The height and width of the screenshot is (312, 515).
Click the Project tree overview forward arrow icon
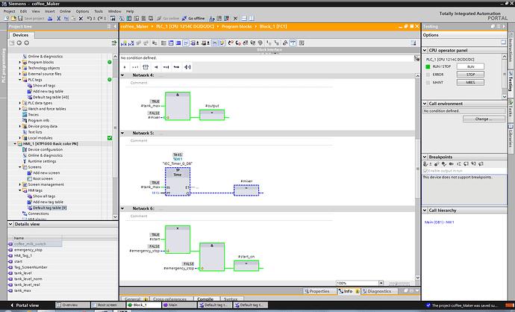[x=27, y=43]
